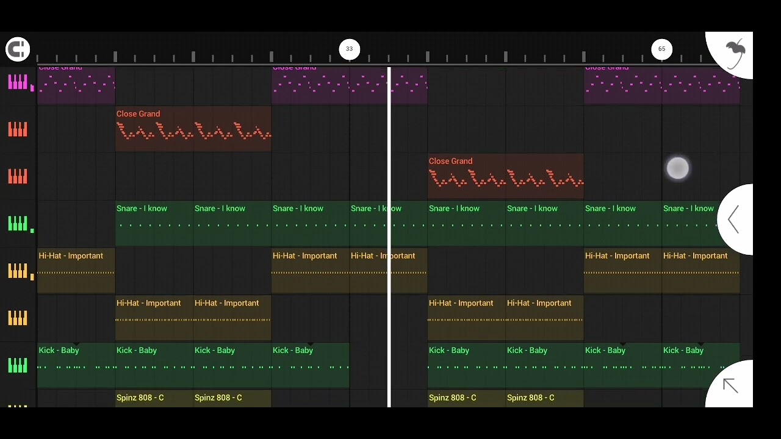Expand the side panel with left chevron
The image size is (781, 439).
coord(733,220)
